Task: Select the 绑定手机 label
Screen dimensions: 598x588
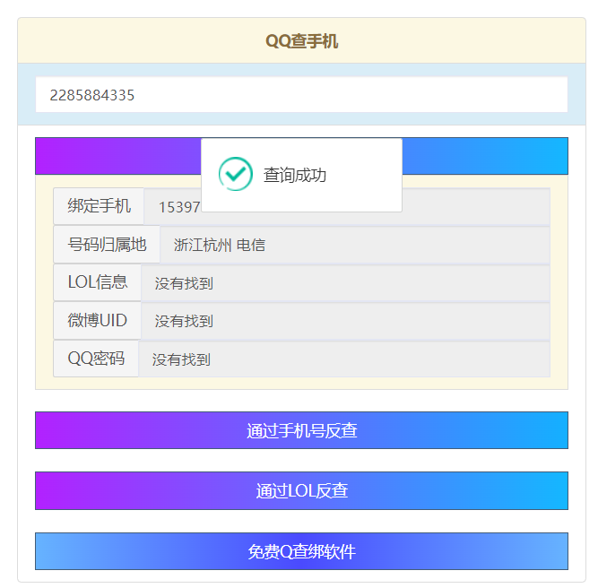Action: pyautogui.click(x=99, y=206)
